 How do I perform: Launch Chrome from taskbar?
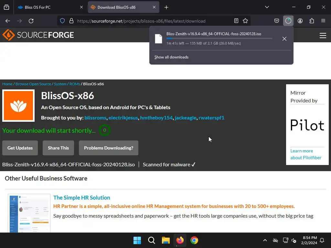pos(194,240)
